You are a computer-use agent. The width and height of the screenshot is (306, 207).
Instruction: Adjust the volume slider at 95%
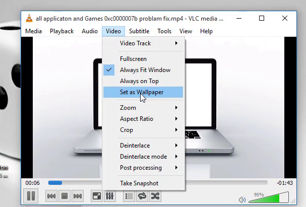tap(268, 197)
